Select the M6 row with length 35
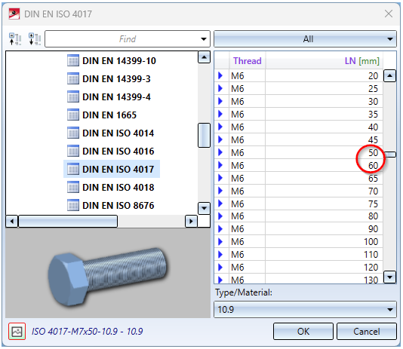The height and width of the screenshot is (349, 403). tap(298, 114)
